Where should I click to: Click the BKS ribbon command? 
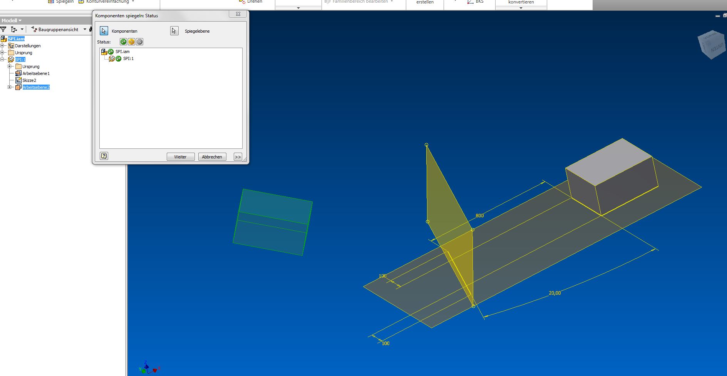475,2
